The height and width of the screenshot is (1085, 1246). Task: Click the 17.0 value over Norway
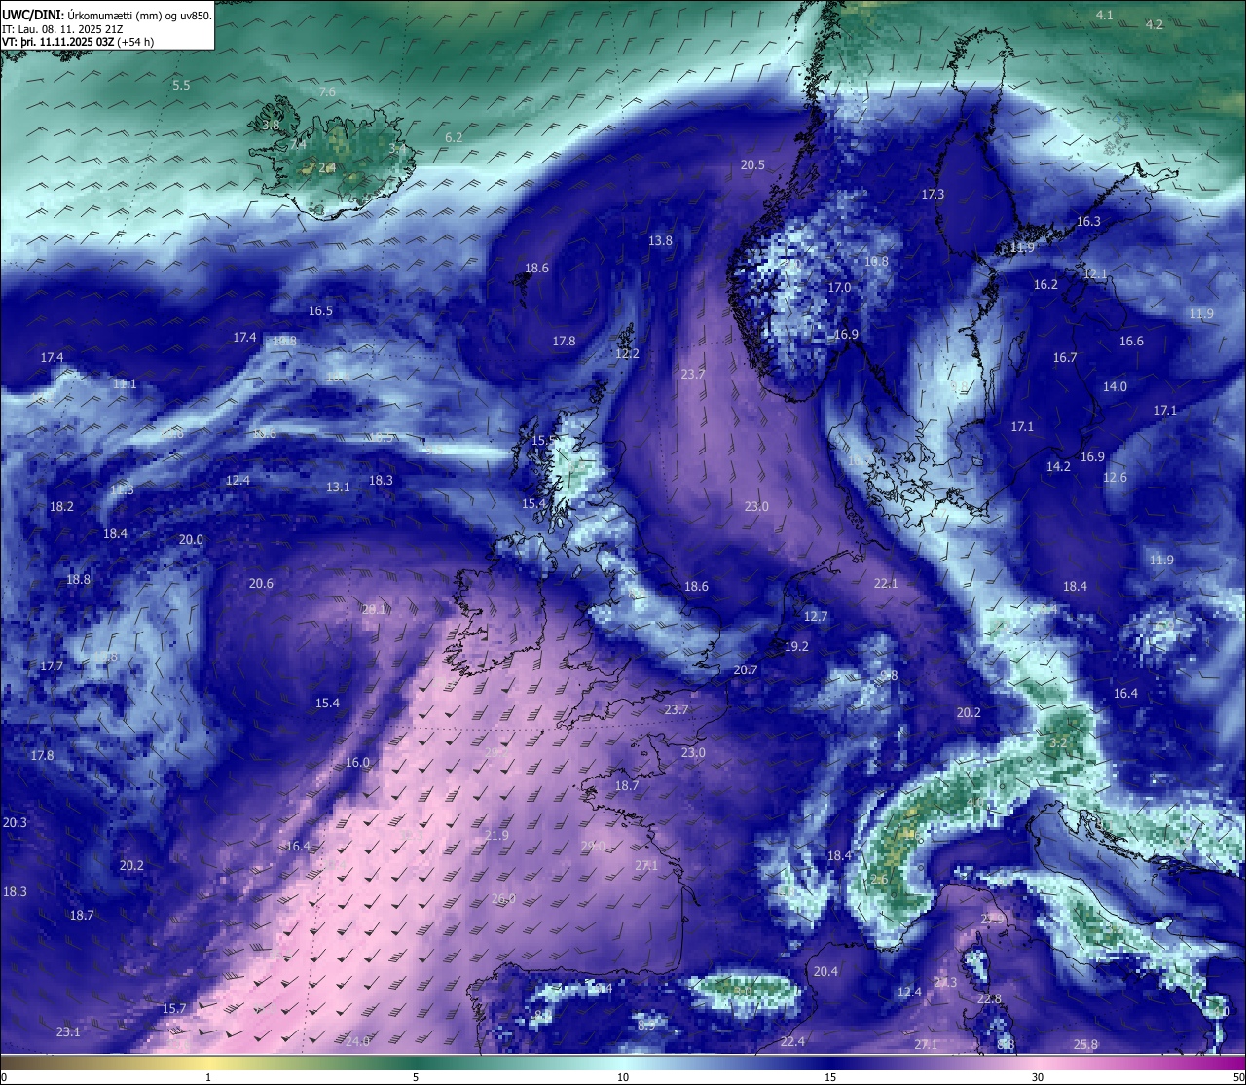tap(839, 287)
